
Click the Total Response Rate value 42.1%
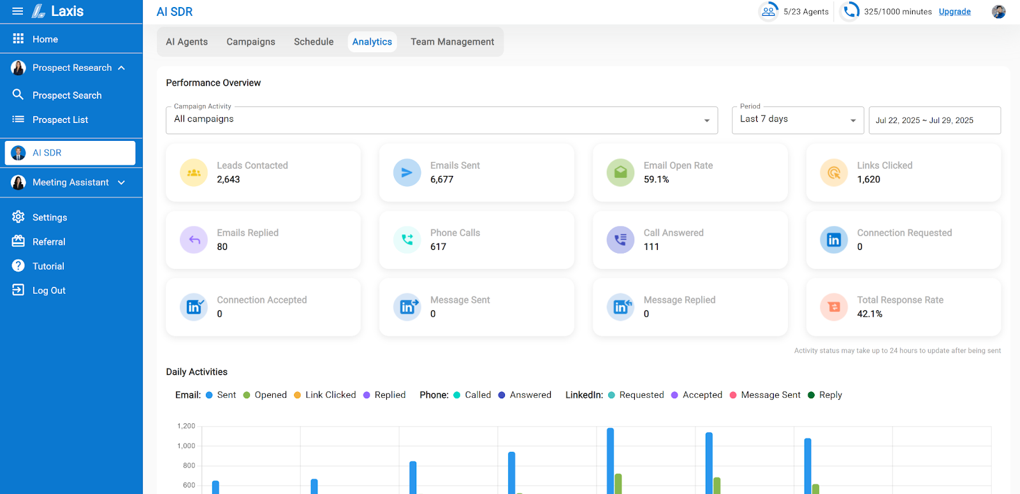tap(870, 314)
